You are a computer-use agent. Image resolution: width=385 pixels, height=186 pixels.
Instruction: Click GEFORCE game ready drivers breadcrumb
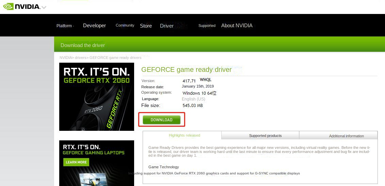115,58
